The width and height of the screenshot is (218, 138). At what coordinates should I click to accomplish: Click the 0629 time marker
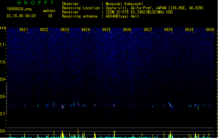coord(189,30)
